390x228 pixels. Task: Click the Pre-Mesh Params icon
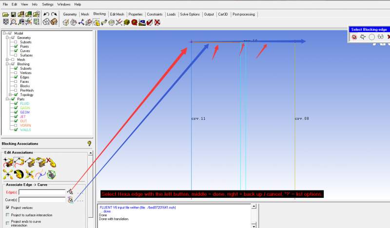click(x=127, y=22)
